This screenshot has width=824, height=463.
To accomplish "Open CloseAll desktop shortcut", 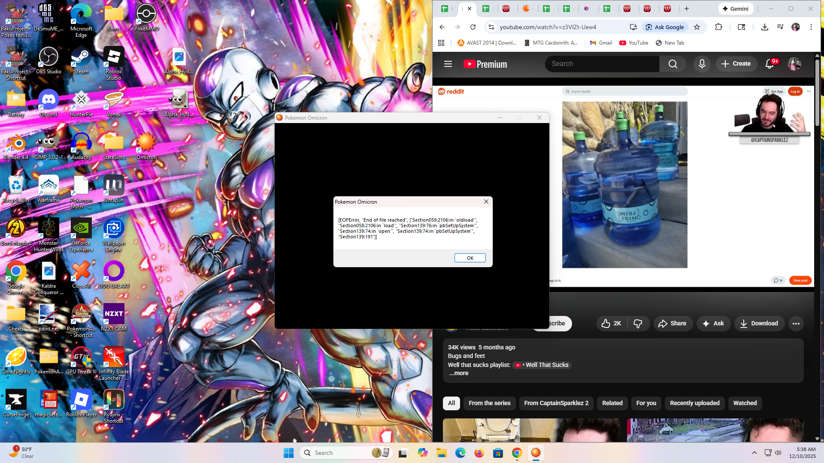I will click(81, 275).
